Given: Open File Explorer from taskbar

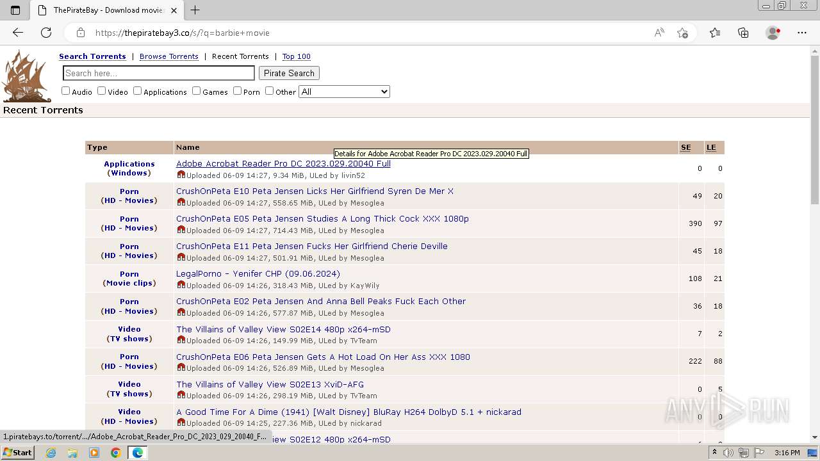Looking at the screenshot, I should tap(72, 453).
